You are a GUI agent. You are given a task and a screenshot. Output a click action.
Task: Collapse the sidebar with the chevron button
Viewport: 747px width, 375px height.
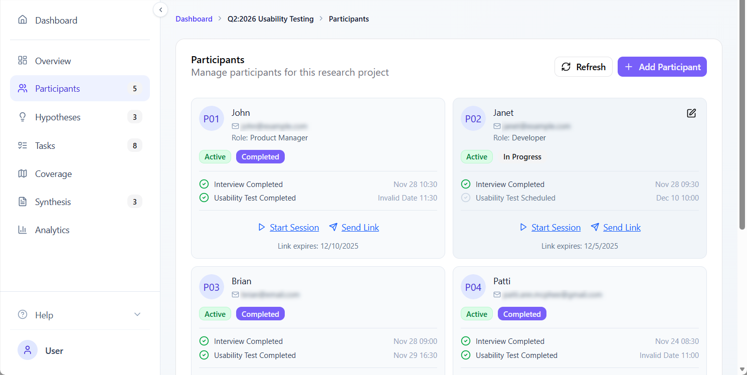(160, 10)
